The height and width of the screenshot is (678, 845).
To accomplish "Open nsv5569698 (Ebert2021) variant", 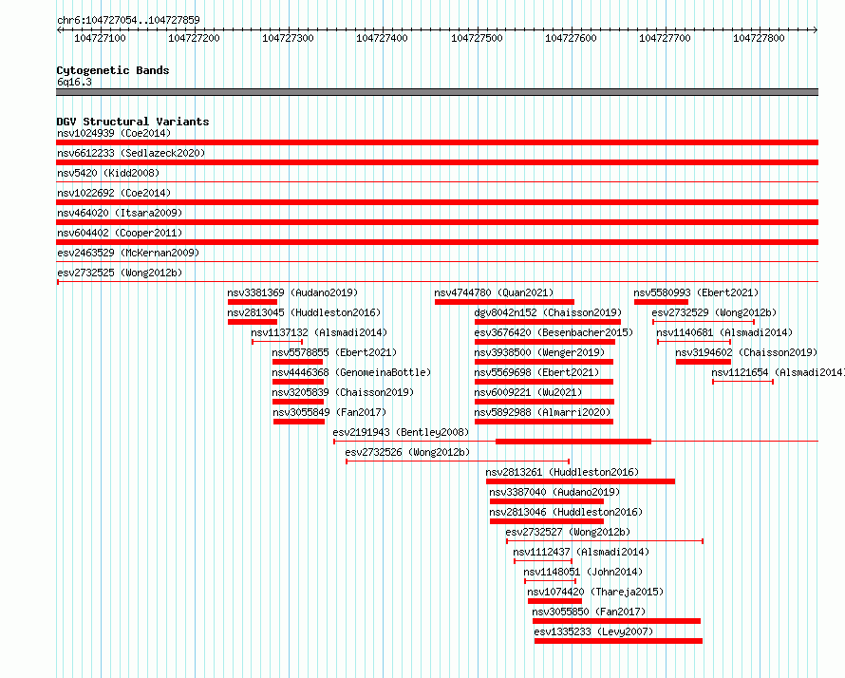I will tap(536, 372).
